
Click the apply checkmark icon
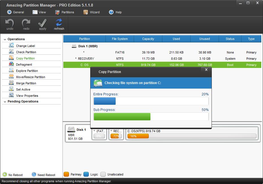coord(42,23)
